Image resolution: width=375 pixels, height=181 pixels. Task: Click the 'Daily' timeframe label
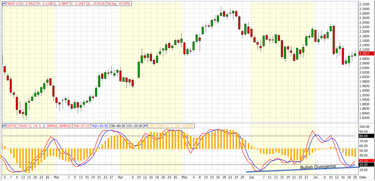tap(364, 177)
